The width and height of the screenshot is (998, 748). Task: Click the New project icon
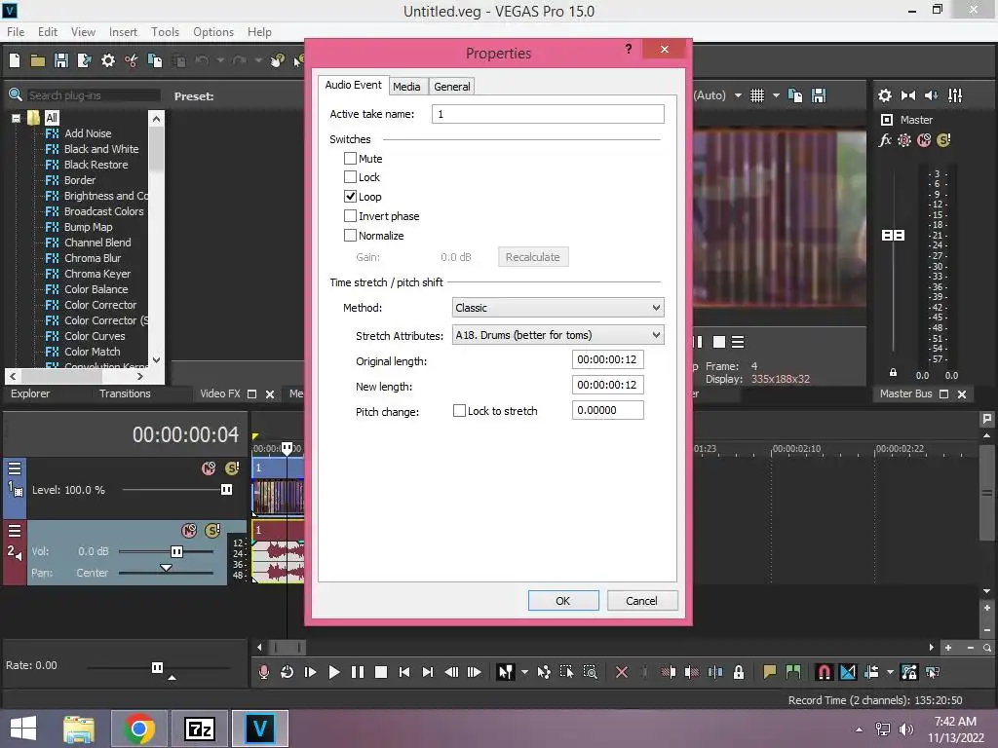15,60
